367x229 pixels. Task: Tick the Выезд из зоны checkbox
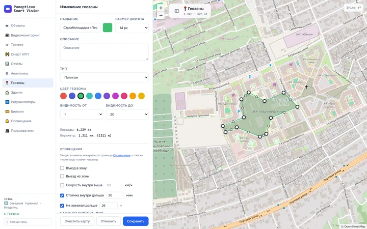62,176
